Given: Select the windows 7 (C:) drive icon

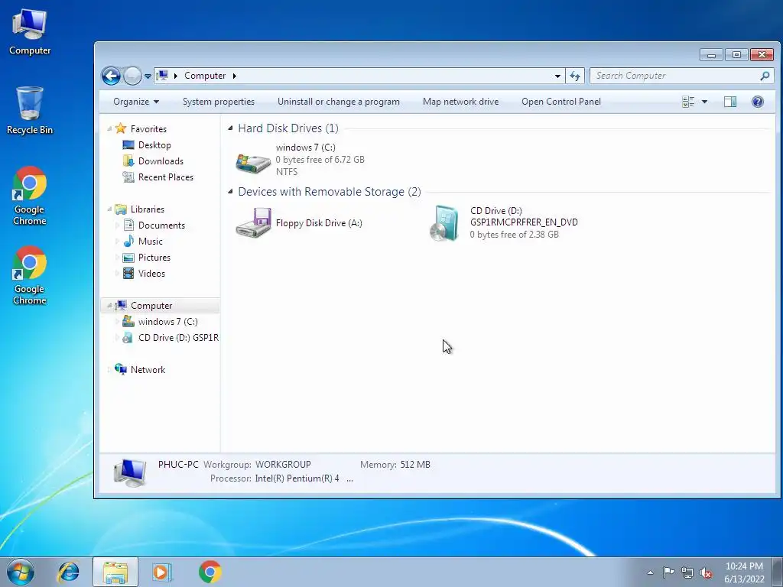Looking at the screenshot, I should tap(253, 162).
